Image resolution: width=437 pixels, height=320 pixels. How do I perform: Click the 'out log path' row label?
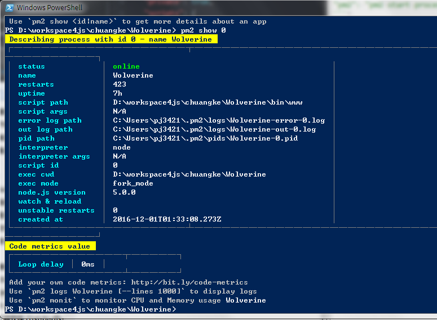45,129
